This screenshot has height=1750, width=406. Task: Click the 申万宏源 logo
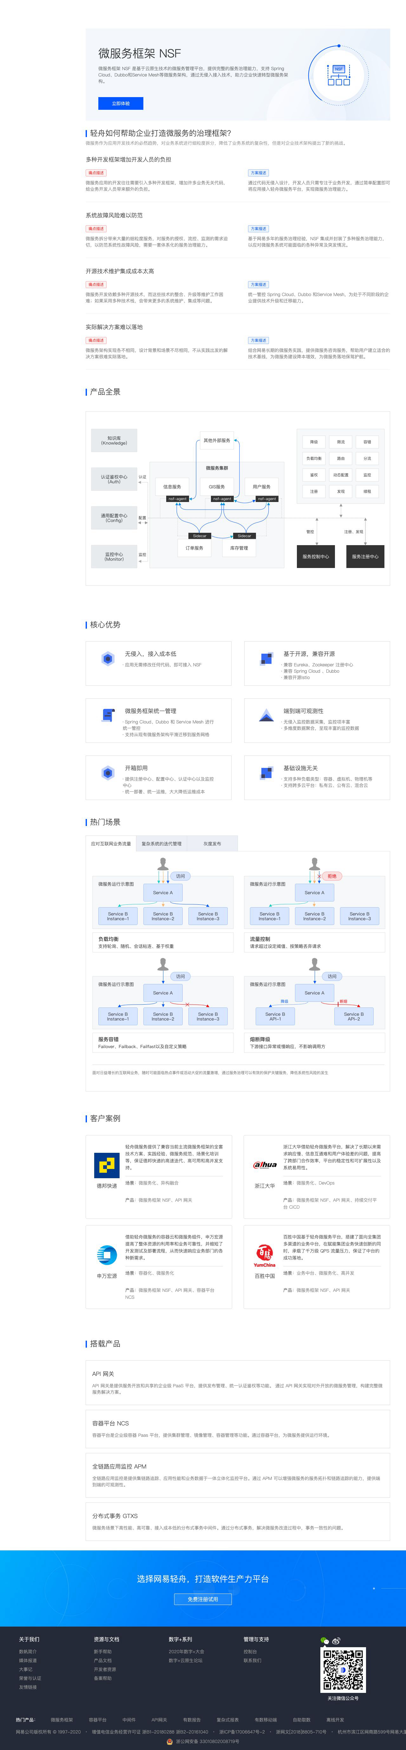[x=107, y=1255]
